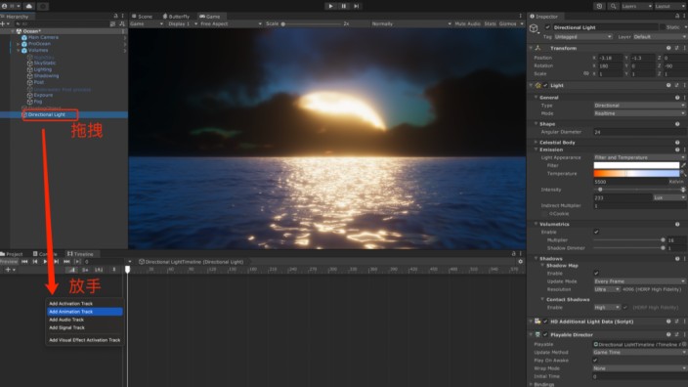Open the Free Aspect dropdown
Screen dimensions: 688x387
231,23
